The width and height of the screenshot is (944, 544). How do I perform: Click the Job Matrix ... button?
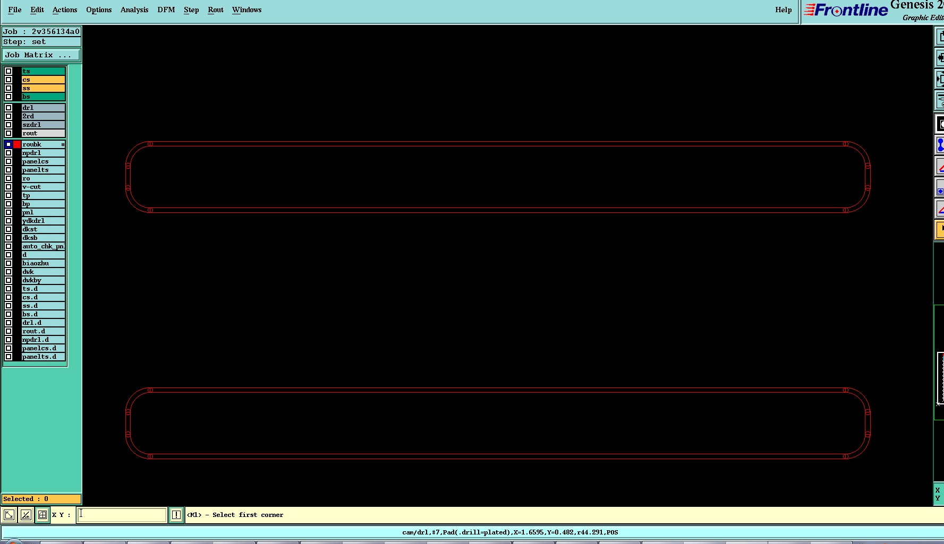click(41, 55)
